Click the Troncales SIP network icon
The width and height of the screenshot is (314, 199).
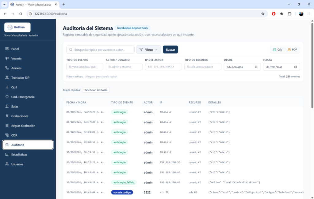click(7, 78)
